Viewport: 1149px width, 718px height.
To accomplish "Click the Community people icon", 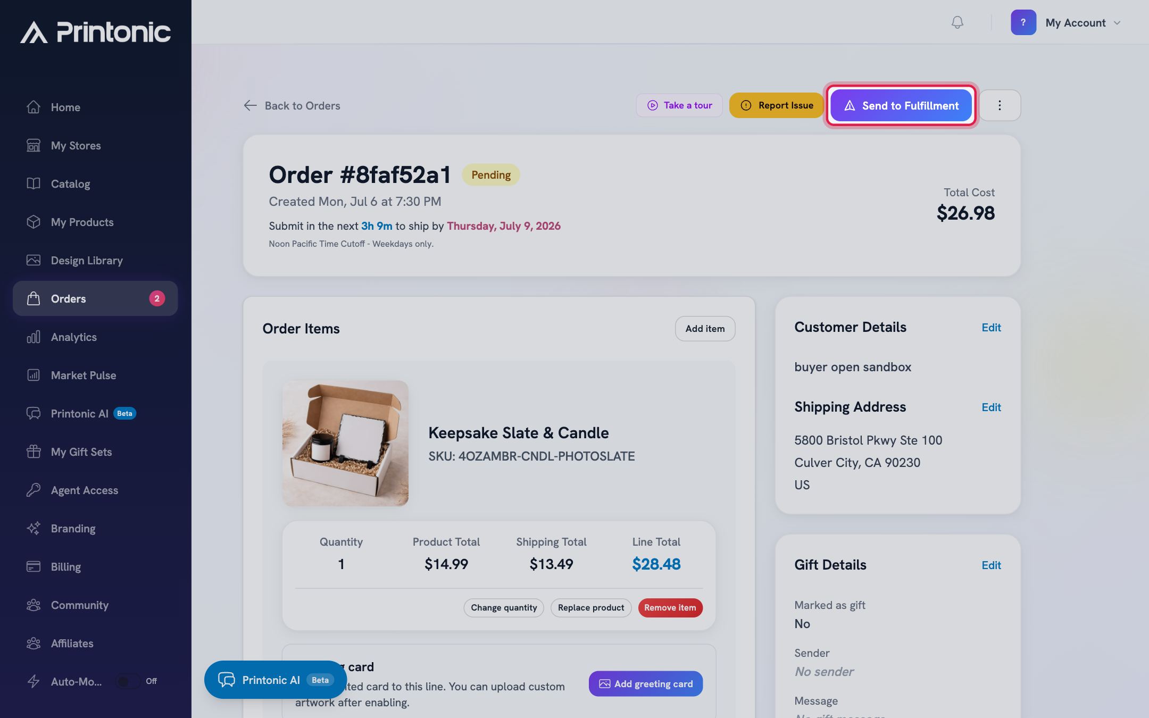I will [34, 605].
